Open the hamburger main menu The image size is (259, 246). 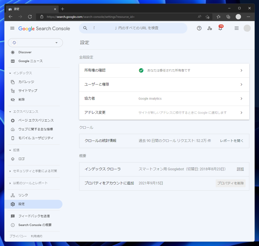click(x=12, y=28)
